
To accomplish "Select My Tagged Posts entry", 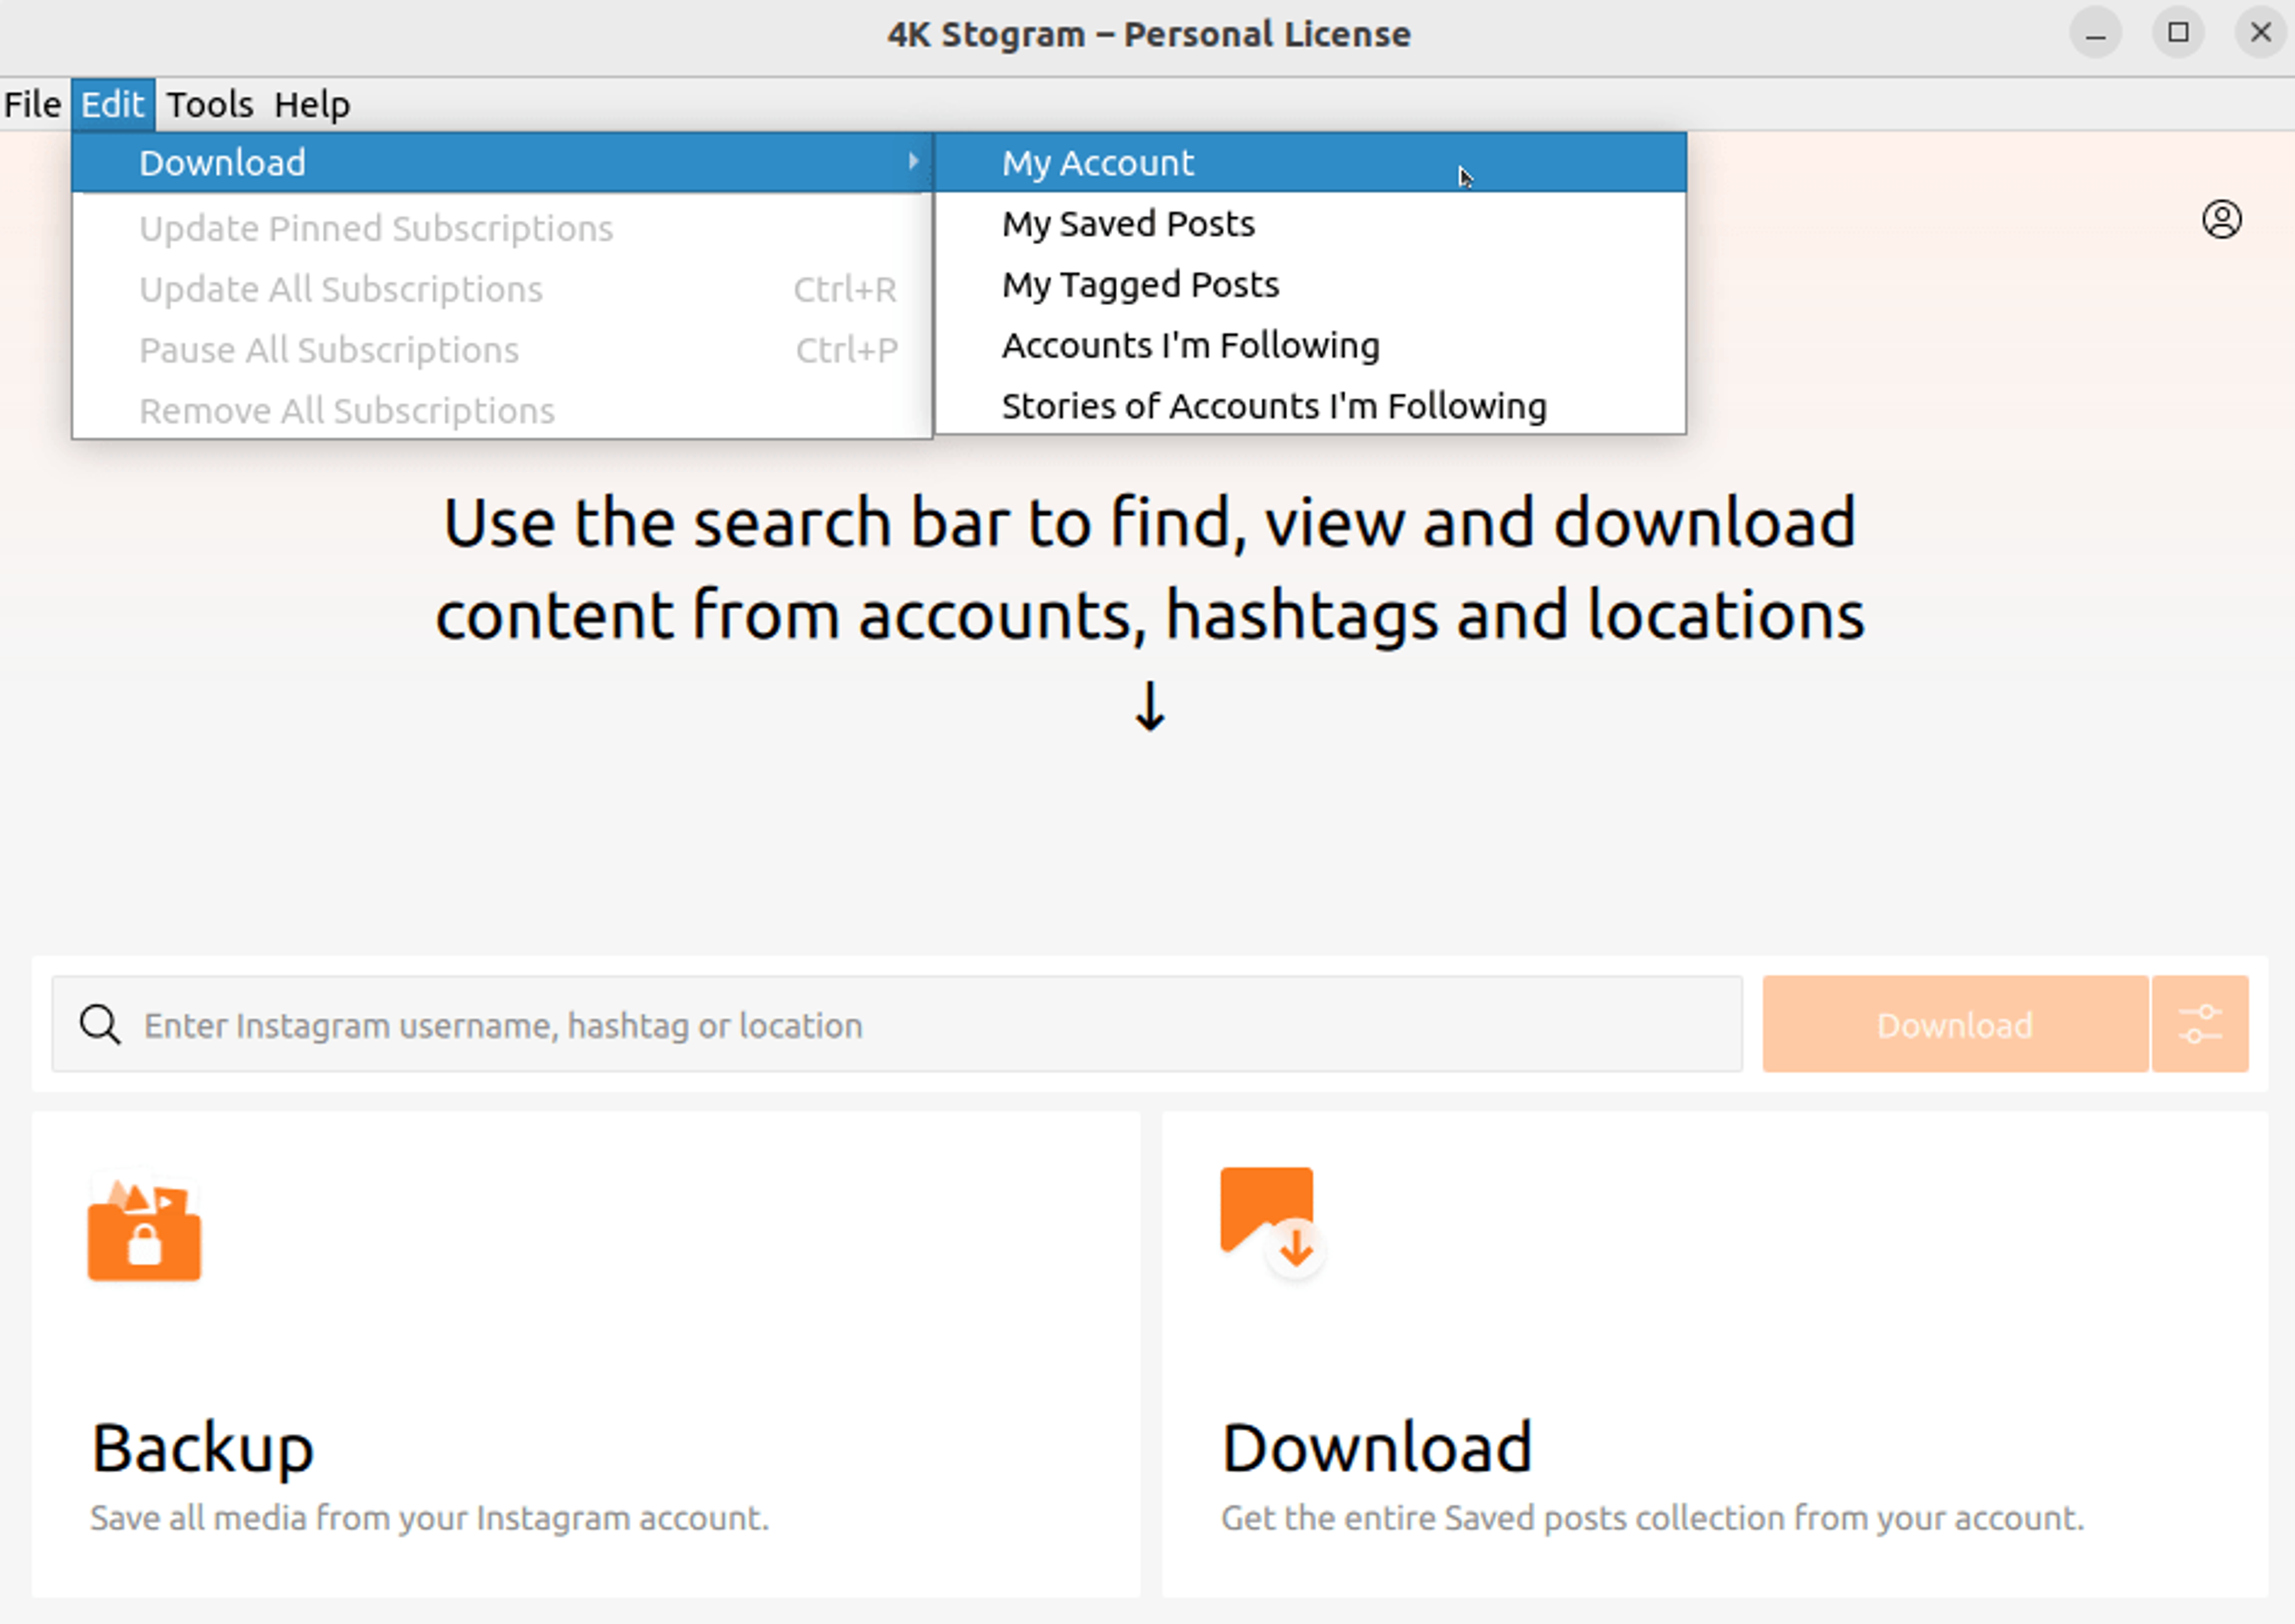I will click(1140, 285).
